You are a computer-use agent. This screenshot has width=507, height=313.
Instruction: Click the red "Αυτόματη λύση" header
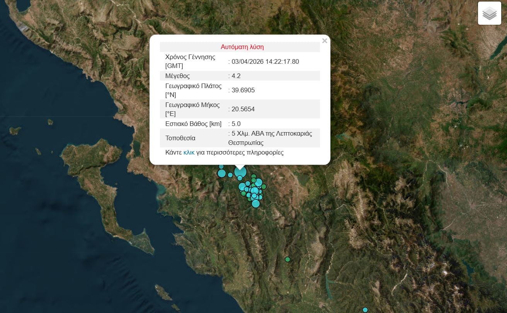(242, 47)
